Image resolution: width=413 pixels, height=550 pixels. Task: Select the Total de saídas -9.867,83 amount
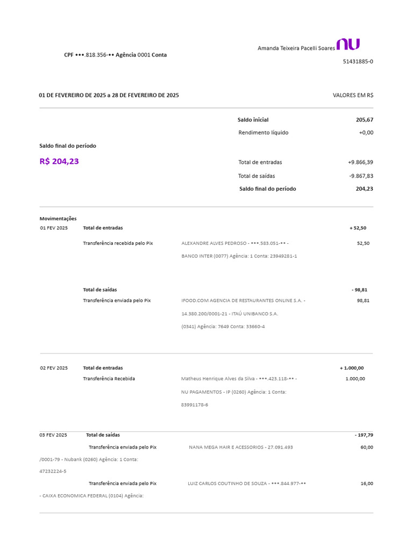(x=361, y=176)
